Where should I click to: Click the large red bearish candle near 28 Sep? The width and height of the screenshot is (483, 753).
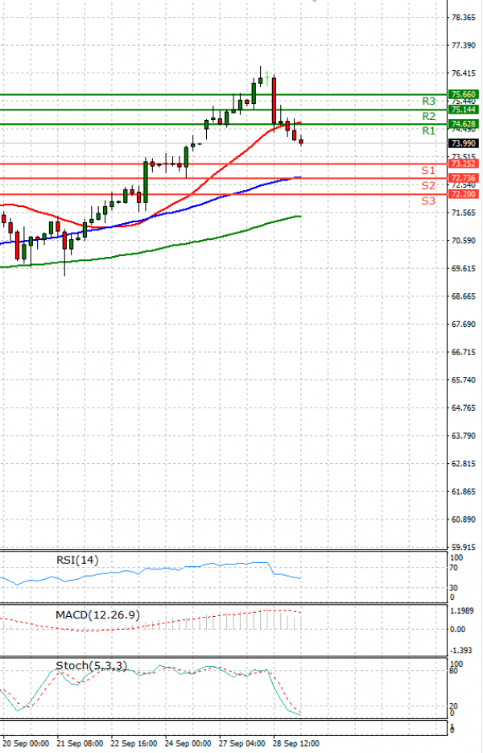(x=275, y=101)
